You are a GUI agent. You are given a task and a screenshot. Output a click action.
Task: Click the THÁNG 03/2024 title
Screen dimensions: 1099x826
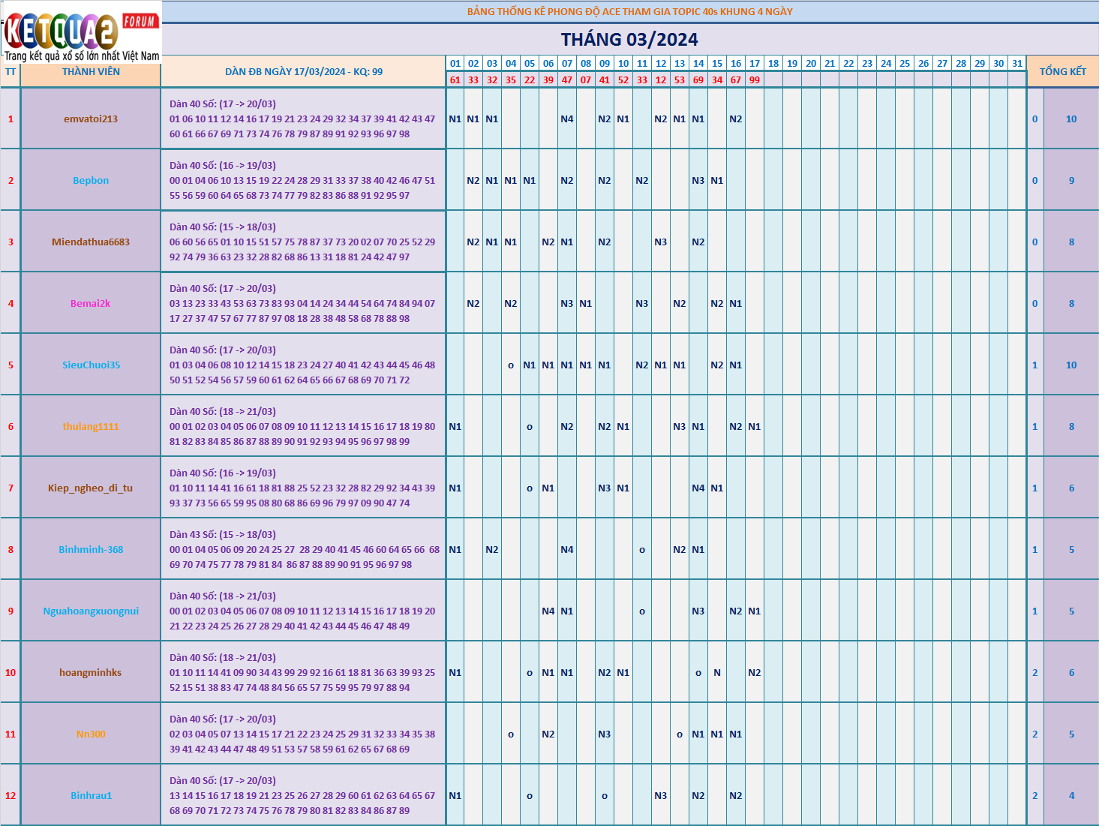coord(629,40)
